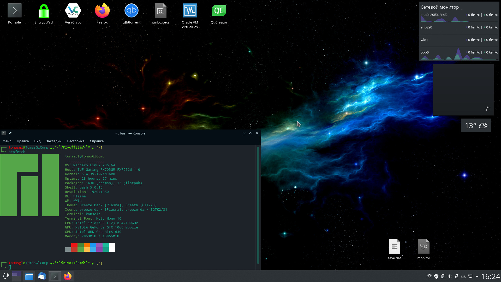This screenshot has height=282, width=501.
Task: Start Oracle VM VirtualBox
Action: click(190, 11)
